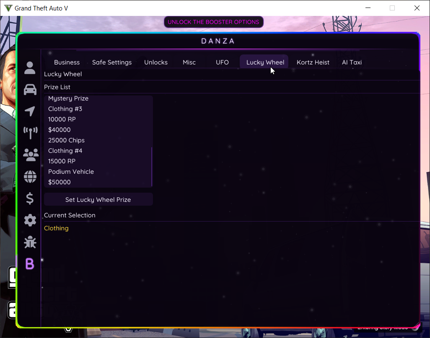Minimize the Grand Theft Auto V window

[x=368, y=8]
